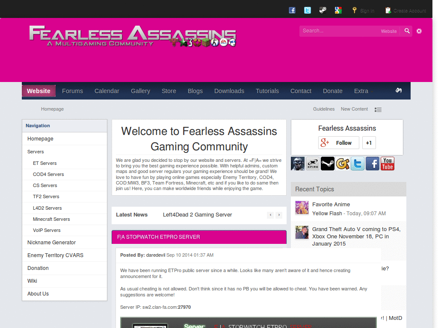This screenshot has width=438, height=328.
Task: Click Create Account link
Action: (x=406, y=11)
